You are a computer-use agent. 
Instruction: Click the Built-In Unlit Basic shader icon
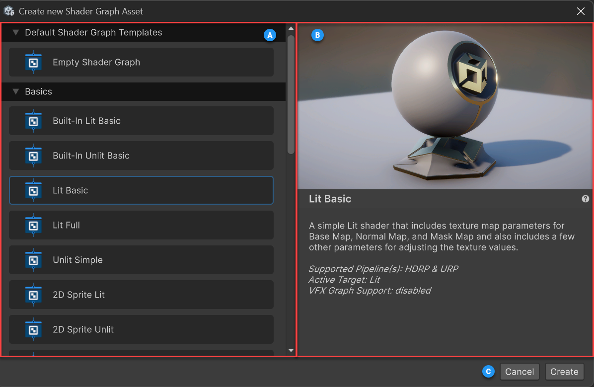point(33,155)
